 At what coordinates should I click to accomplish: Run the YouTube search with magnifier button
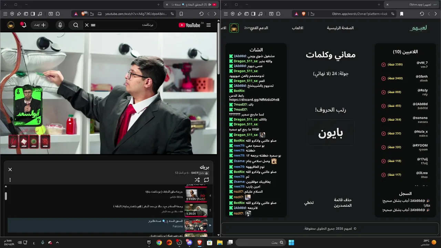76,25
